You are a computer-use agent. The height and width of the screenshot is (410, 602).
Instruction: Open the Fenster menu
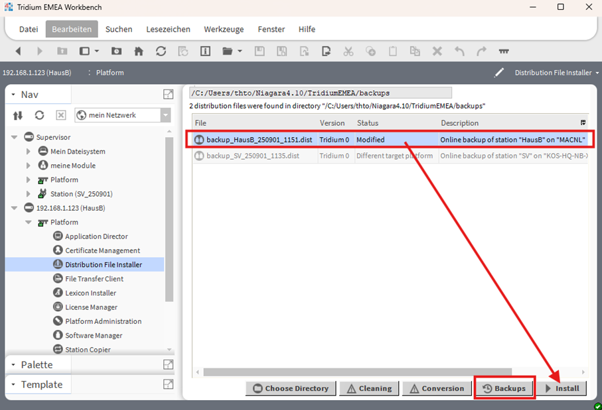tap(271, 29)
